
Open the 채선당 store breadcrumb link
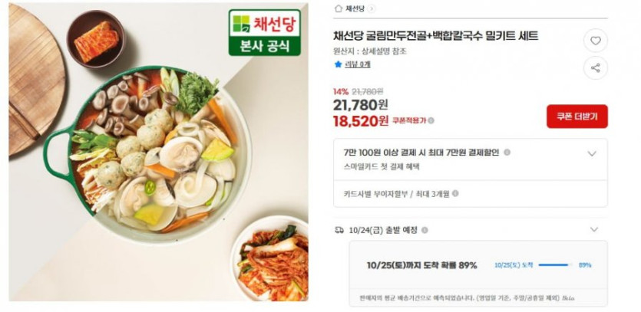tap(355, 8)
